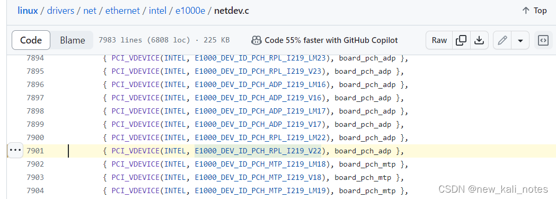Switch to Blame view tab
Image resolution: width=556 pixels, height=199 pixels.
pyautogui.click(x=72, y=40)
